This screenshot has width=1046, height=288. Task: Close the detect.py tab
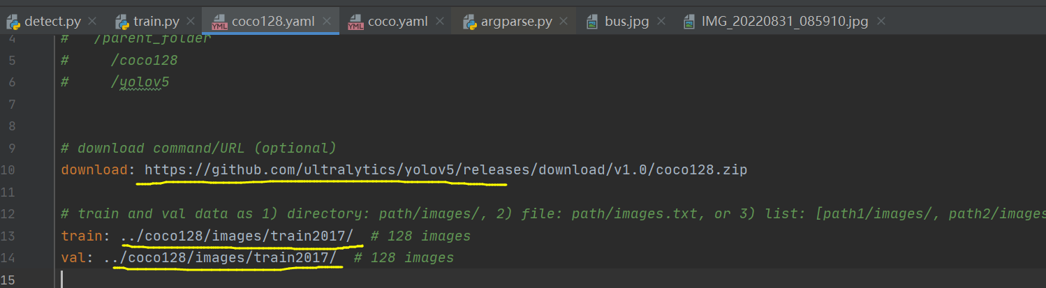click(x=93, y=22)
